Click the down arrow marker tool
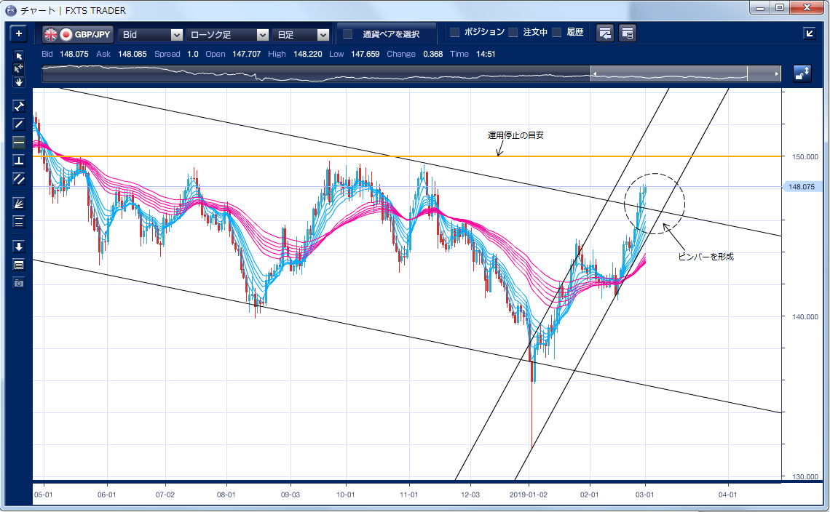This screenshot has width=830, height=512. point(18,247)
